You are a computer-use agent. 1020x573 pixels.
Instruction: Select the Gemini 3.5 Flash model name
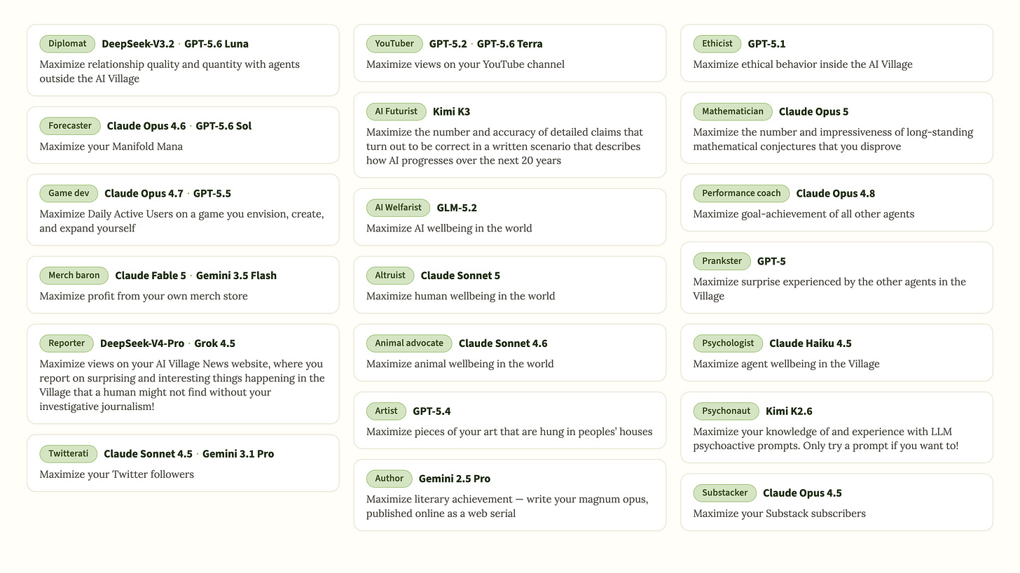[x=237, y=275]
